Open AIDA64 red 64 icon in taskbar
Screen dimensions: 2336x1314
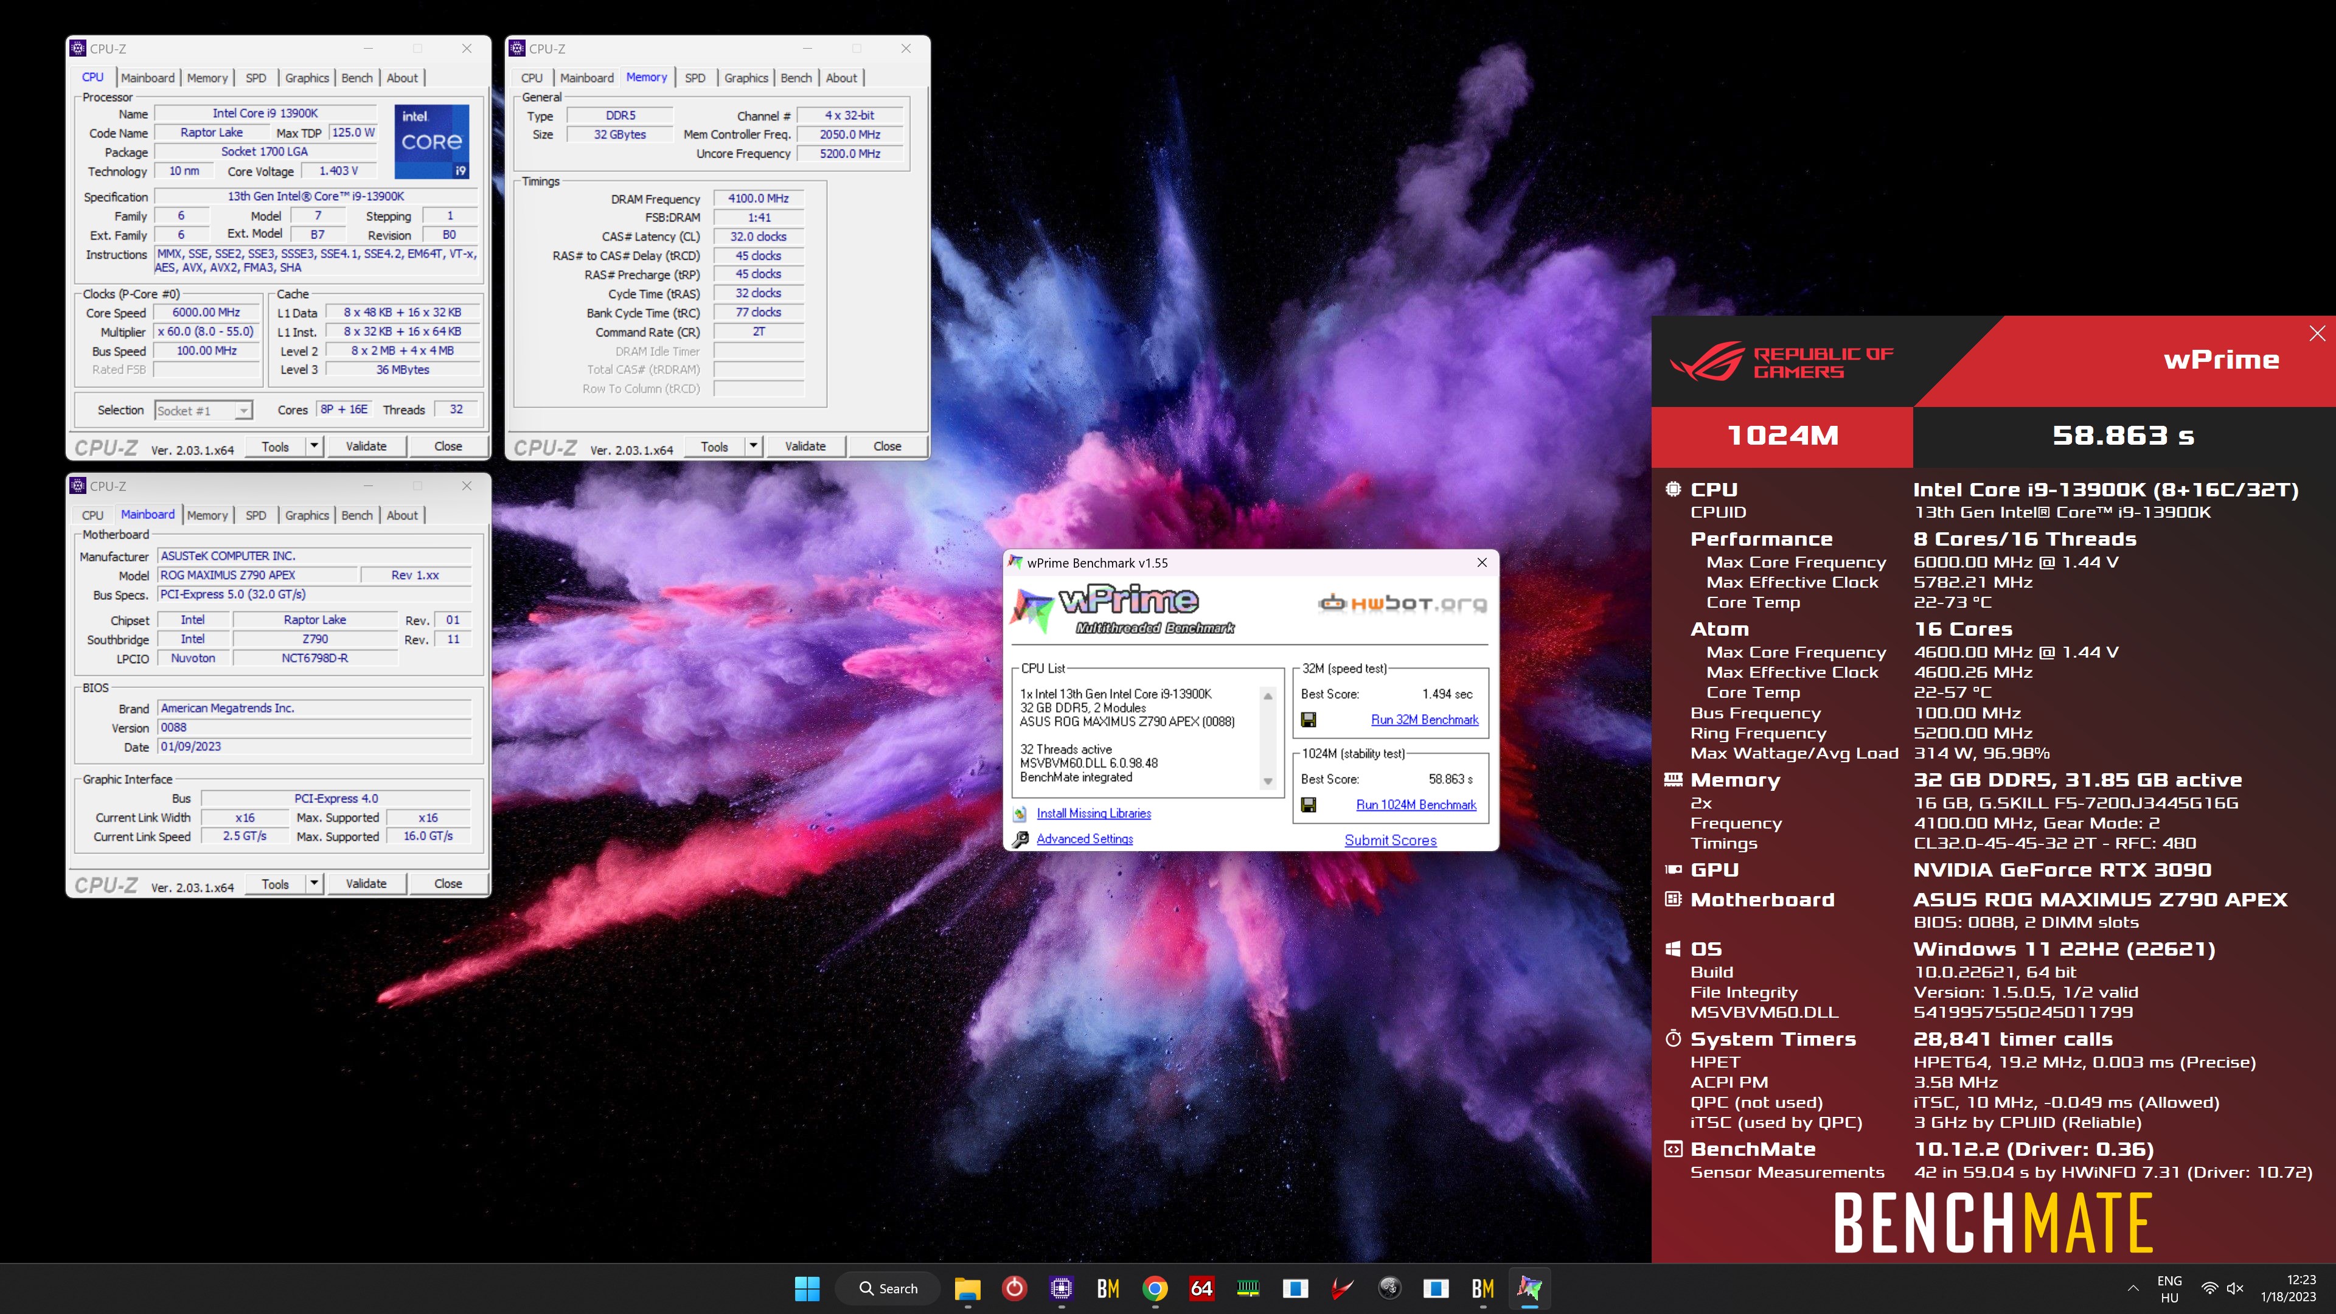coord(1201,1288)
